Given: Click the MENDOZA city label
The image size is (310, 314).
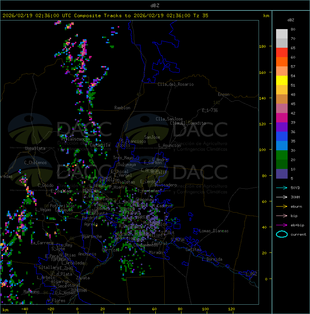Looking at the screenshot, I should point(91,190).
